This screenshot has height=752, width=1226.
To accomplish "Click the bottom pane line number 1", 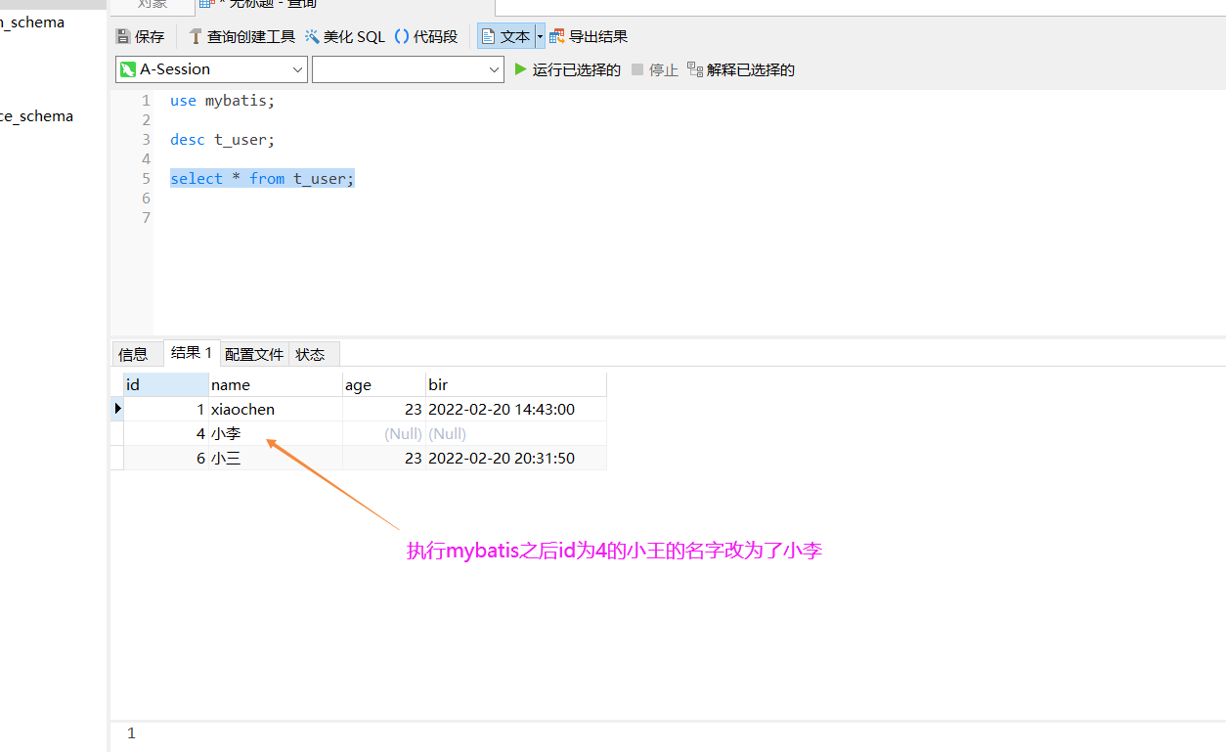I will [131, 733].
